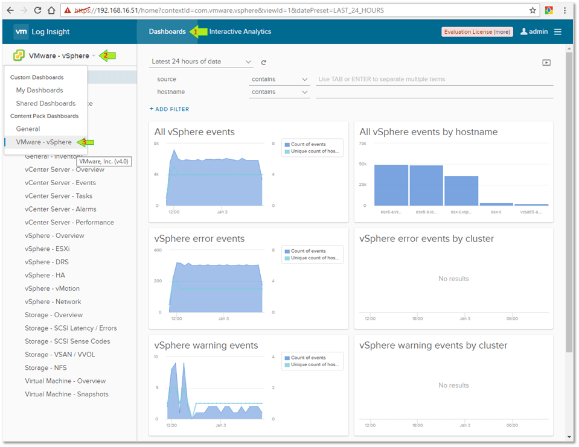
Task: Click the VMware vSphere content pack icon
Action: 19,55
